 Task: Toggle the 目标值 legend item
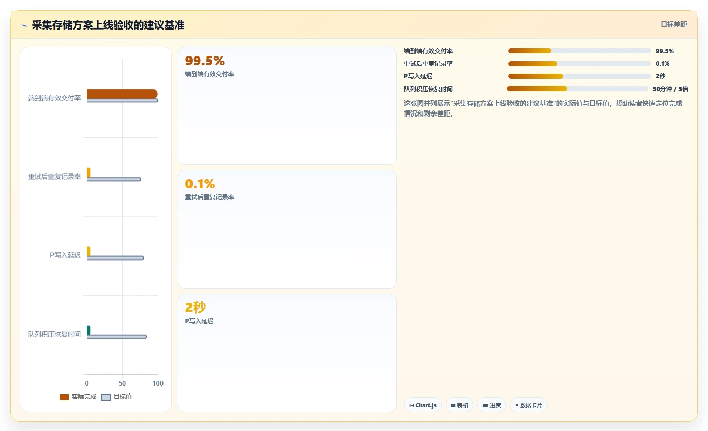click(x=117, y=397)
